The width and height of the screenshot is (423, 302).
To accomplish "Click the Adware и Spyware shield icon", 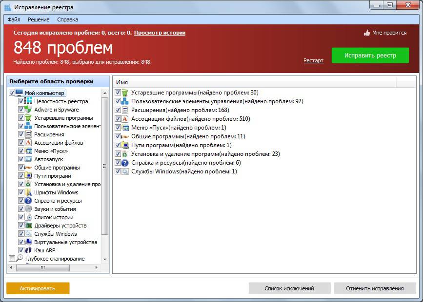I will pos(28,110).
